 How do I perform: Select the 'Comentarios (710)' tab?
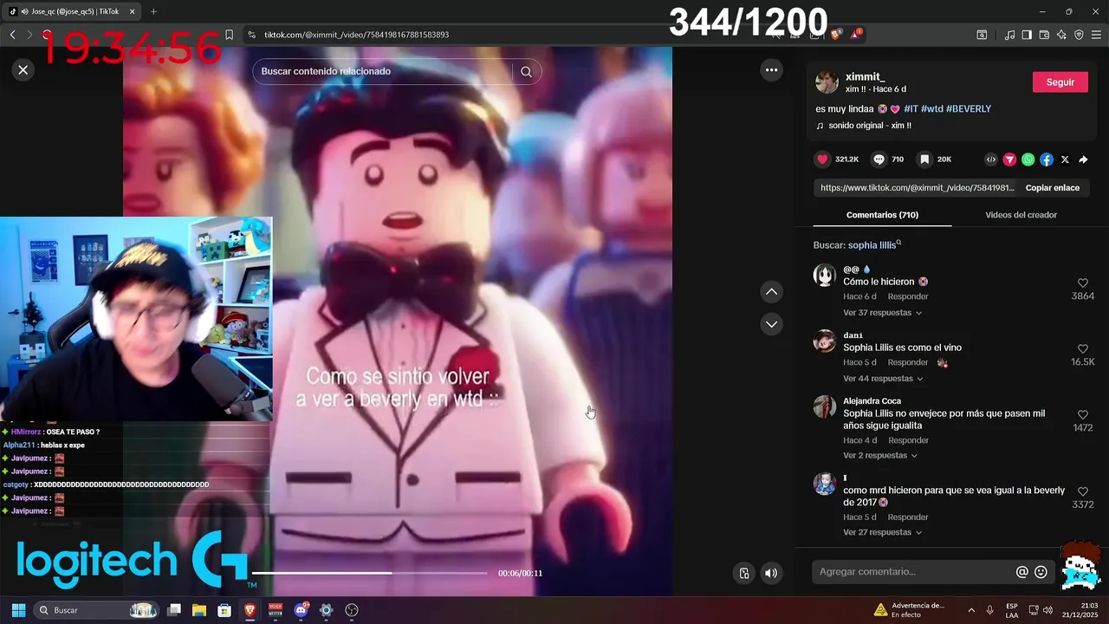click(882, 215)
